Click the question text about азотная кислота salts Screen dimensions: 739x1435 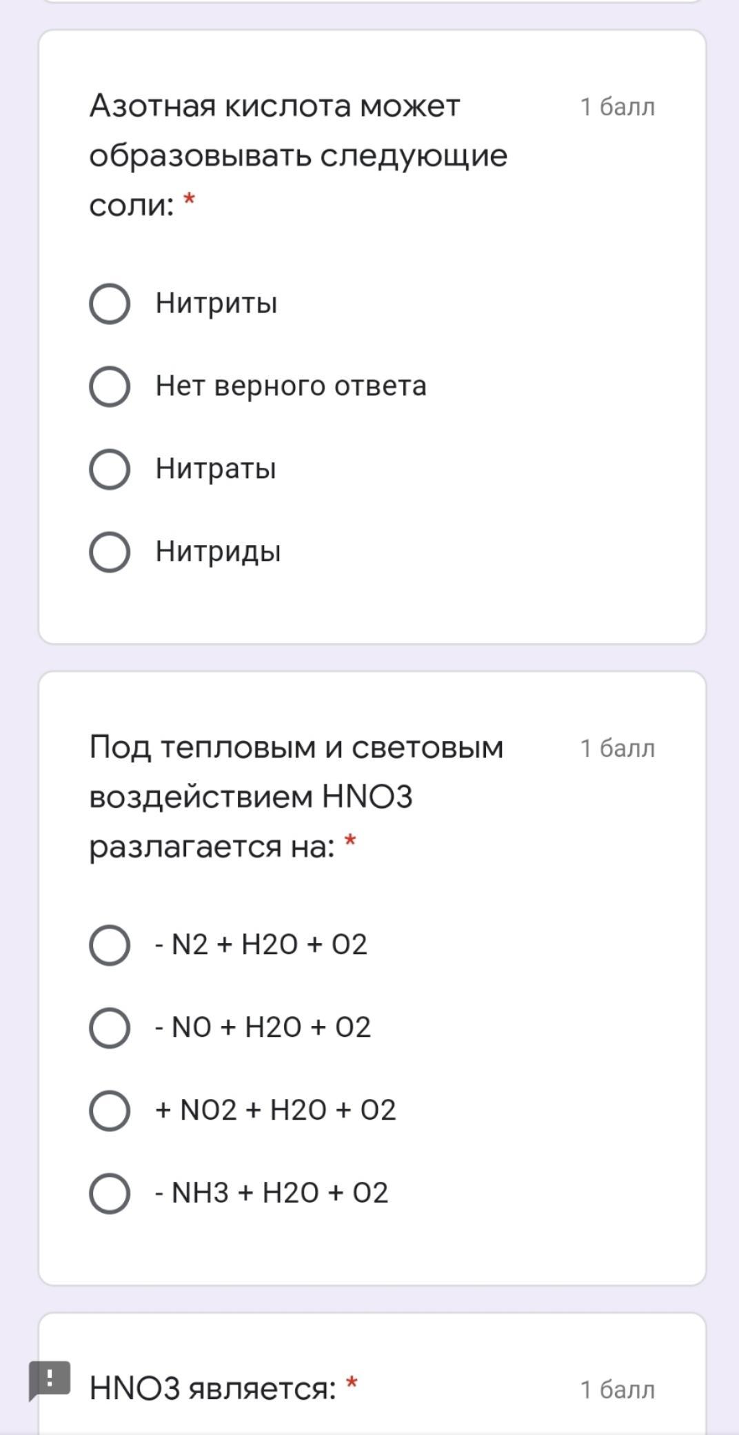[x=298, y=155]
